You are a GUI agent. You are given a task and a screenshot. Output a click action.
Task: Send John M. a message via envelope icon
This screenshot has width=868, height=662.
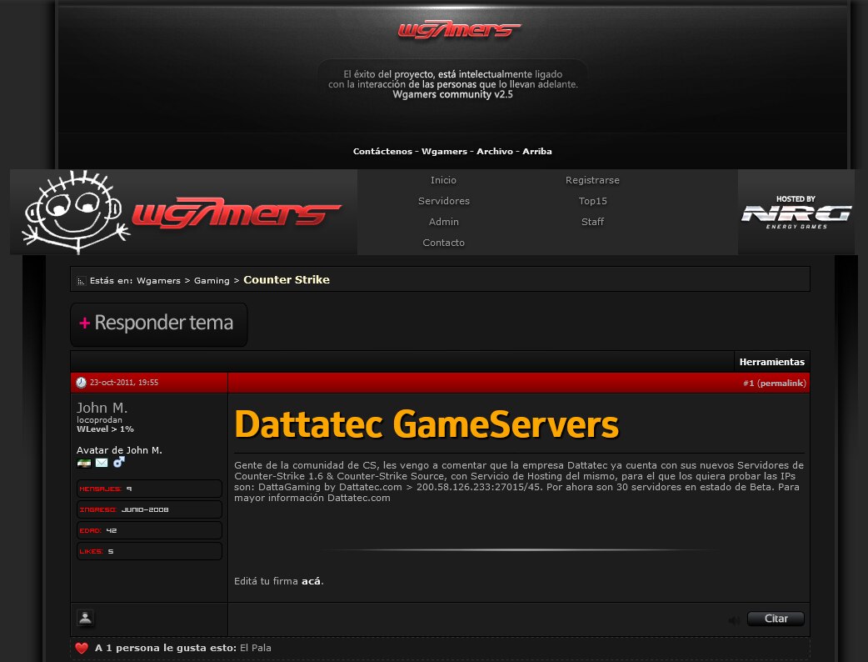coord(102,463)
